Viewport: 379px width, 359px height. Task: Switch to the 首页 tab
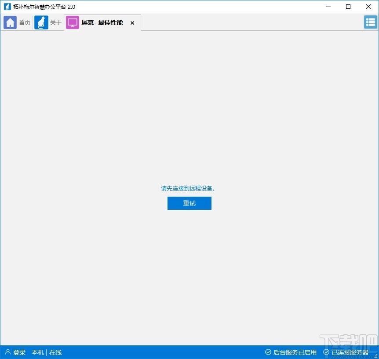tap(25, 22)
